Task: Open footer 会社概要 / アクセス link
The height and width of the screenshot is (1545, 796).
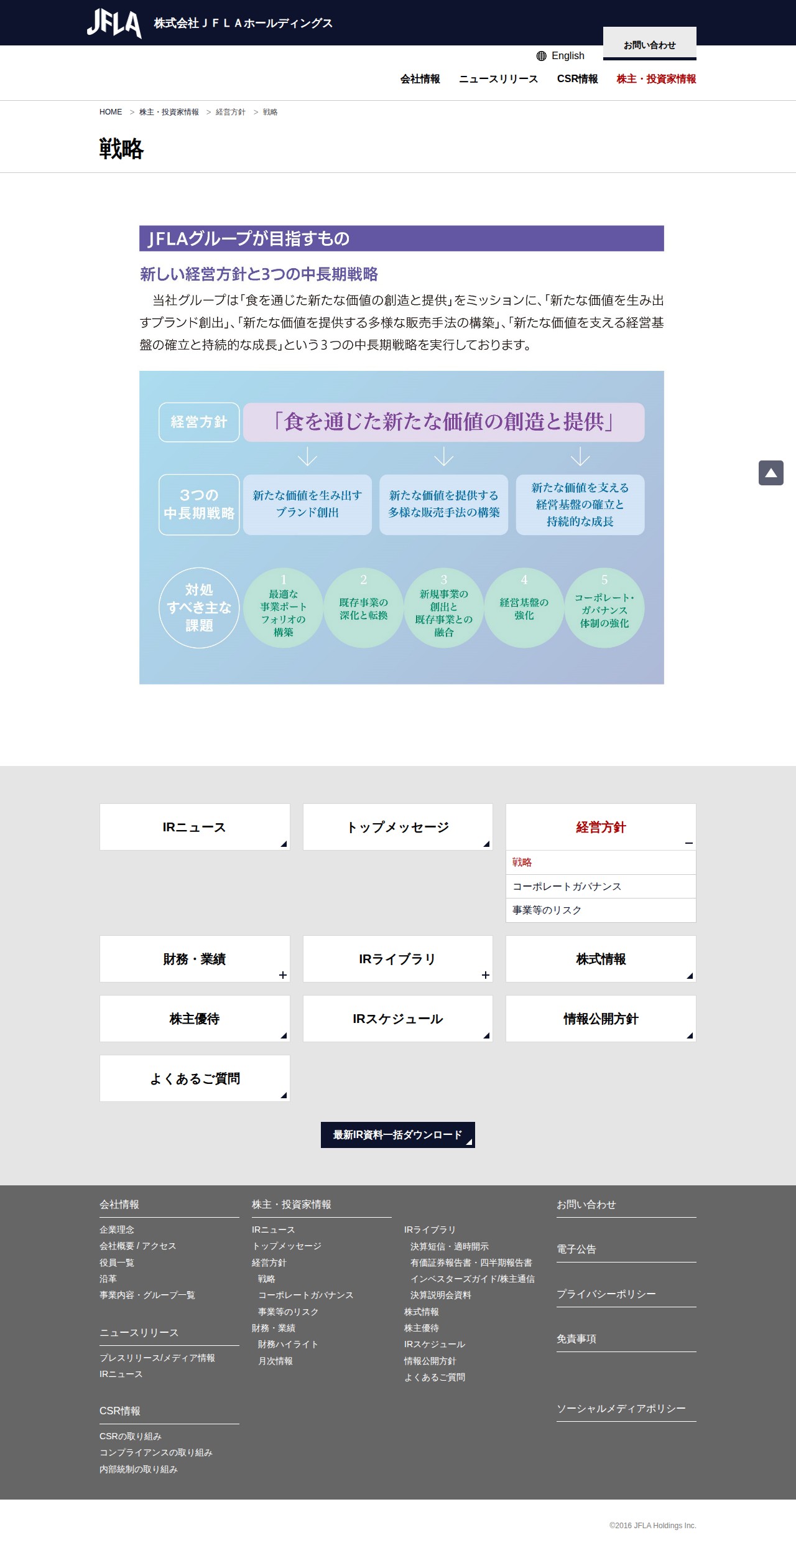Action: tap(138, 1246)
